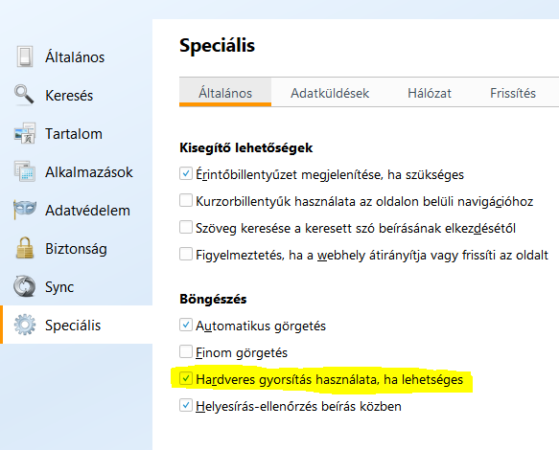The image size is (559, 450).
Task: Open the Alkalmazások calendar window icon
Action: pyautogui.click(x=25, y=171)
